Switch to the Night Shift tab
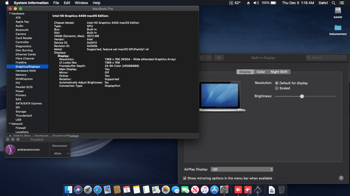 (x=279, y=72)
